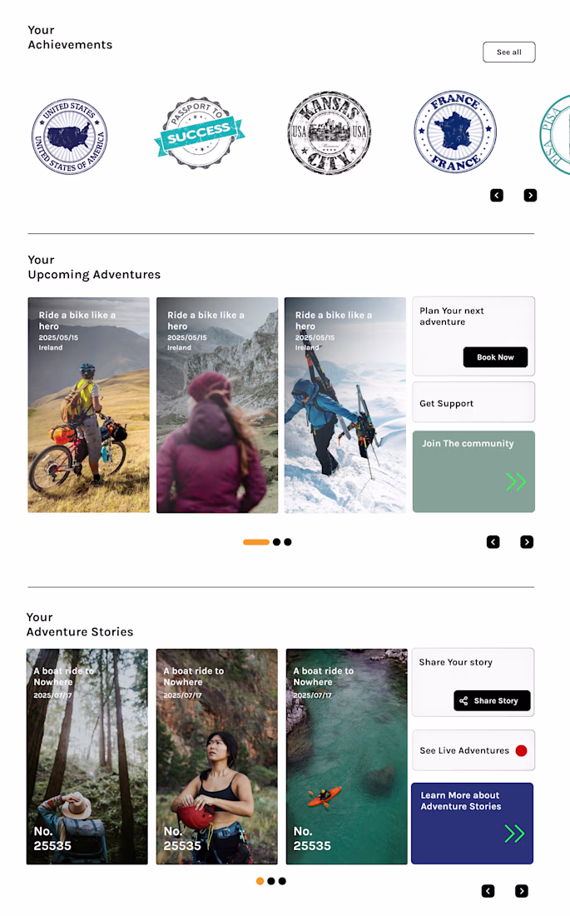Open the kayak boat ride story card

[x=347, y=756]
